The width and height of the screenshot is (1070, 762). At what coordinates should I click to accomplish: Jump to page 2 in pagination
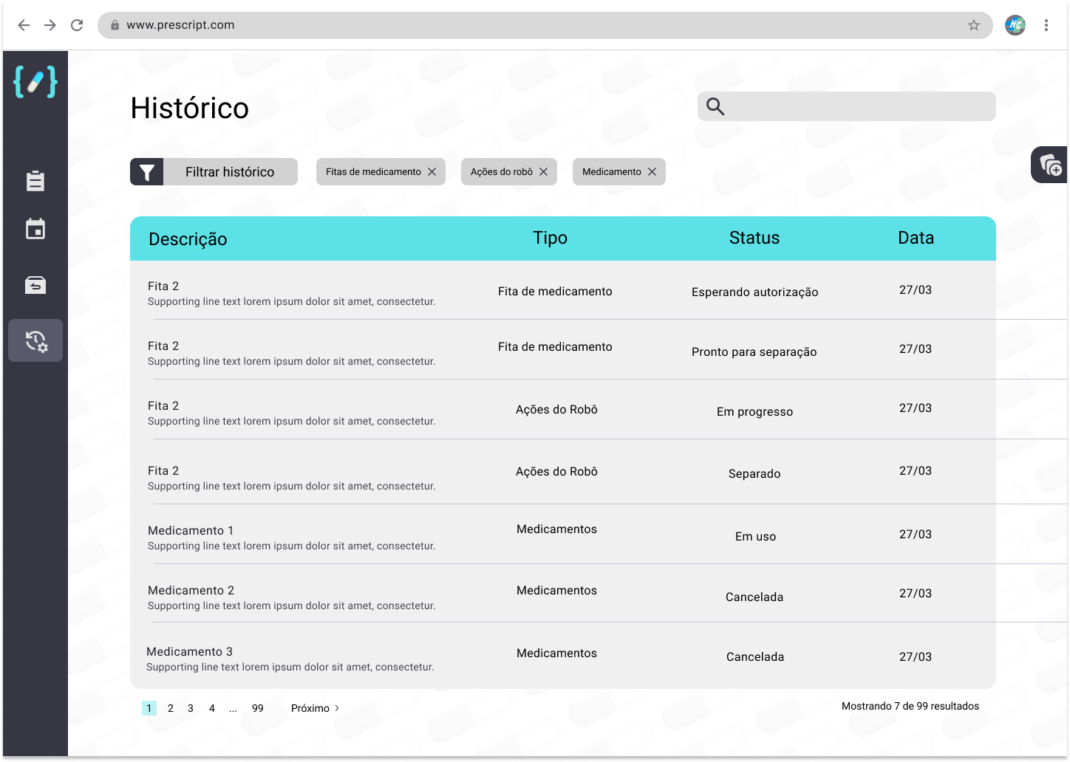(171, 708)
